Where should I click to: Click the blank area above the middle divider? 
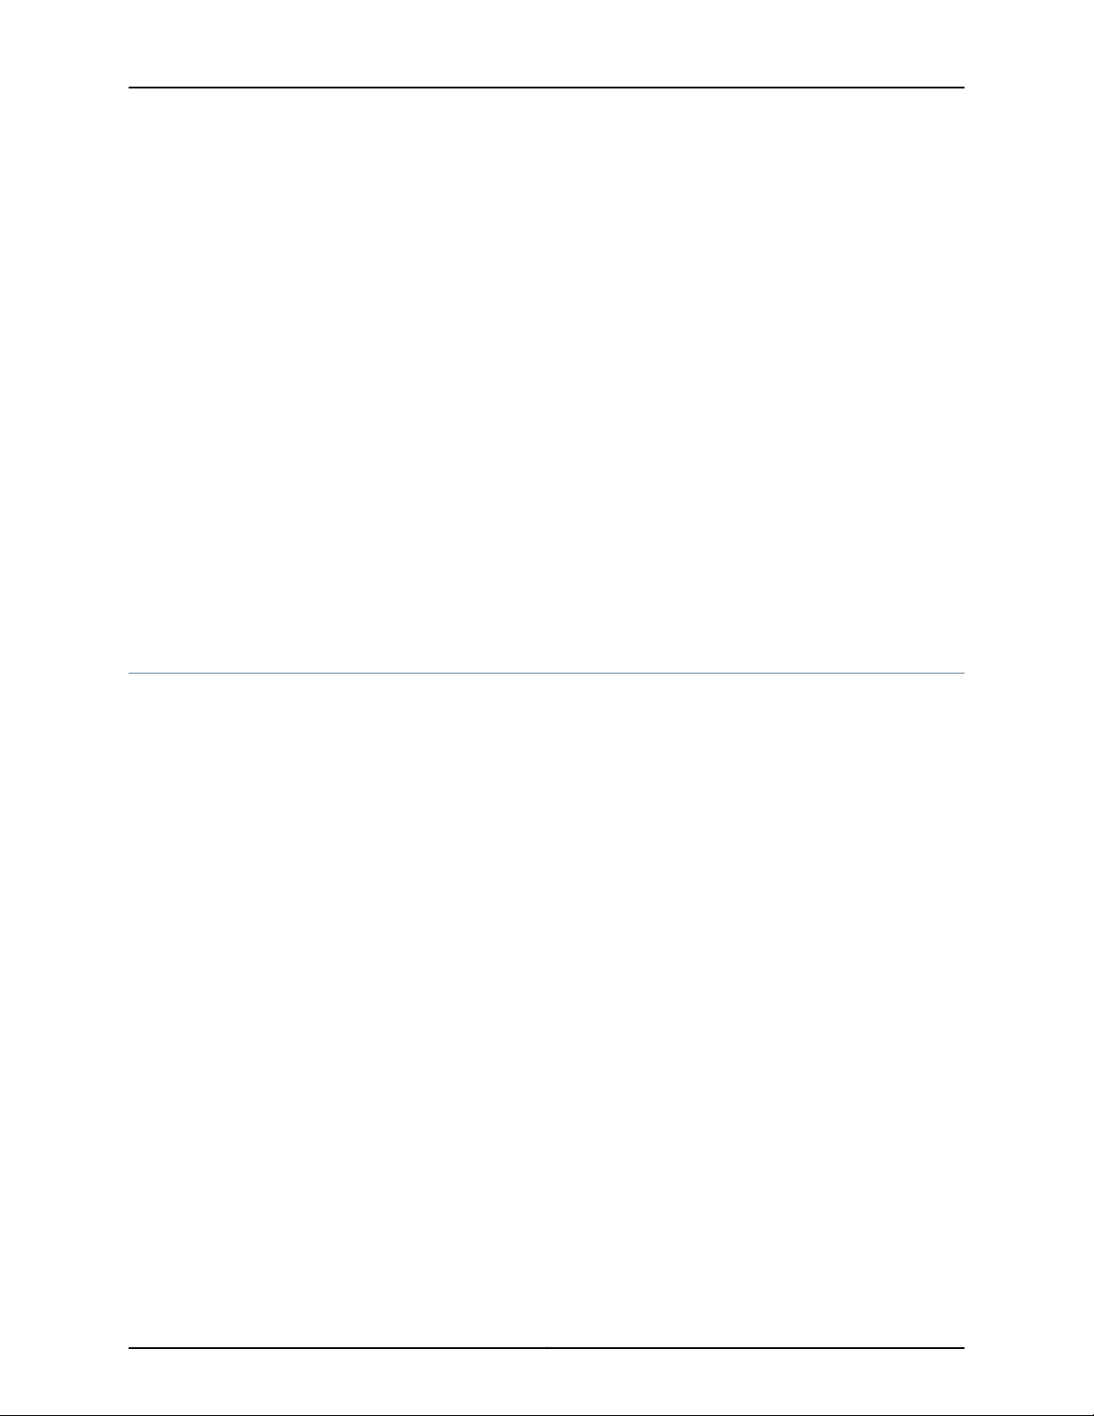coord(547,380)
